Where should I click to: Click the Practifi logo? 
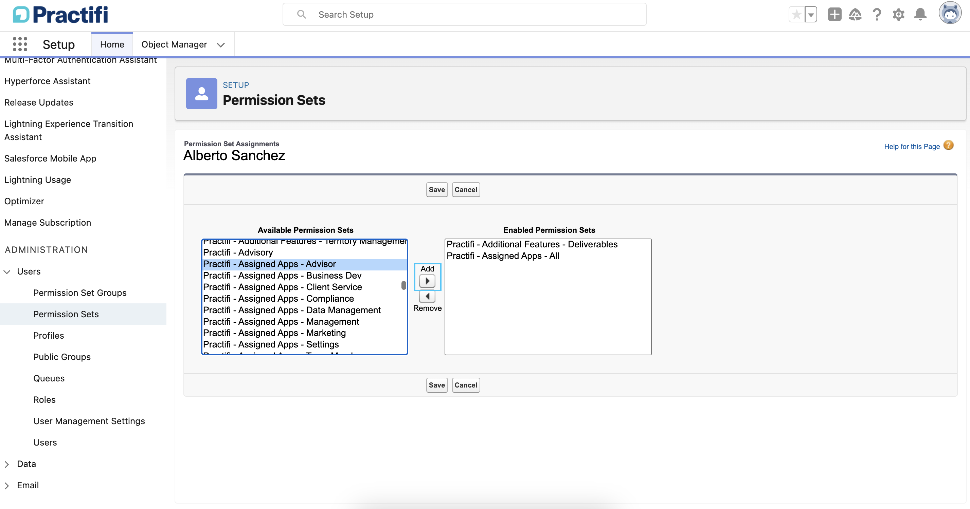coord(60,15)
